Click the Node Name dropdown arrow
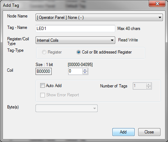Image resolution: width=168 pixels, height=142 pixels. (x=160, y=17)
